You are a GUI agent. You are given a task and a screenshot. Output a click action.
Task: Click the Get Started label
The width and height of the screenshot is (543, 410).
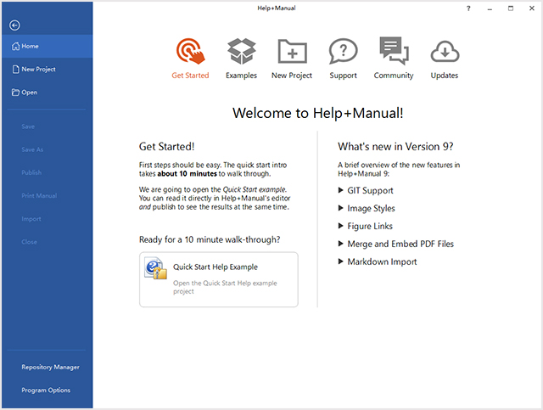click(190, 76)
